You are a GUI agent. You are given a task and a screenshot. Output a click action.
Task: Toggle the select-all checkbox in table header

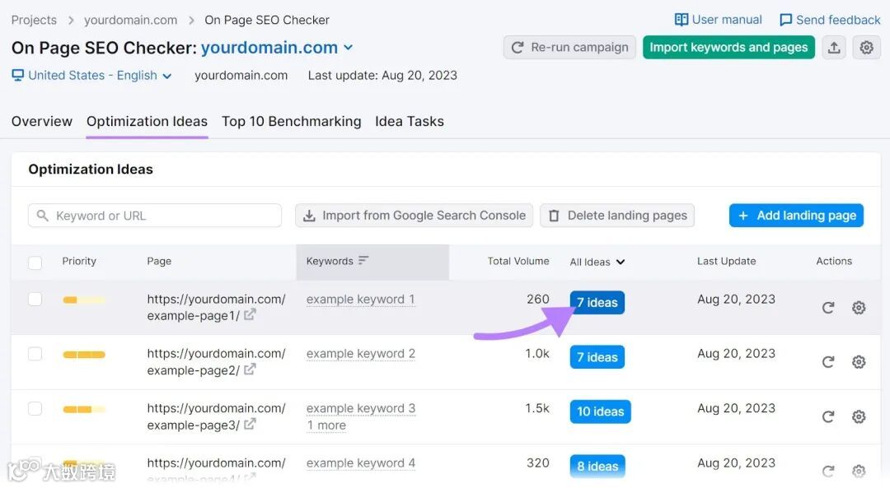35,263
